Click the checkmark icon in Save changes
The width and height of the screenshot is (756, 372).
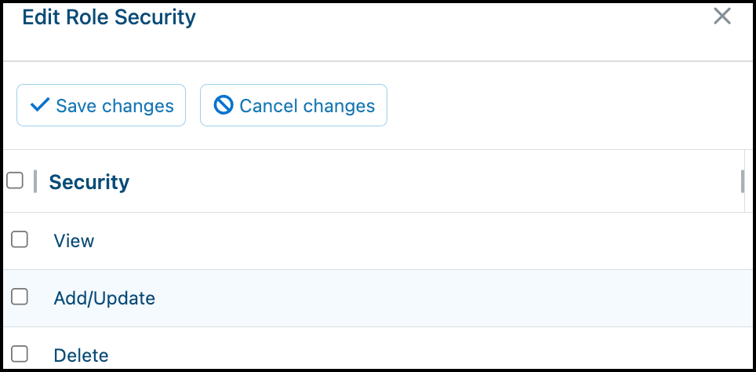coord(39,104)
